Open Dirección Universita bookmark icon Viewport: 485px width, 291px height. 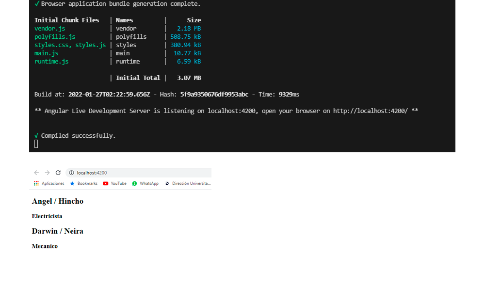tap(167, 183)
